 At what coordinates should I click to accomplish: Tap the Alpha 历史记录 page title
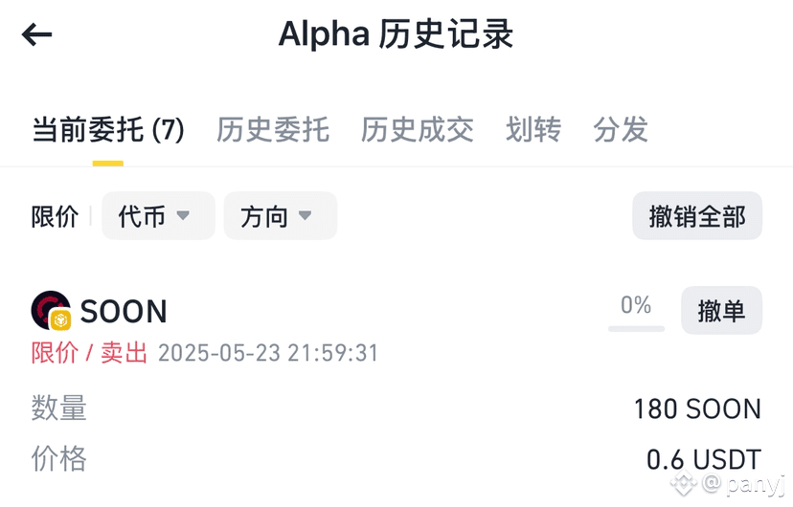(396, 34)
